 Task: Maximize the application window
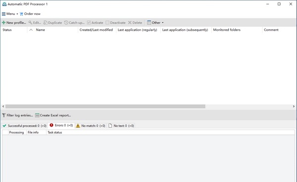pyautogui.click(x=279, y=4)
